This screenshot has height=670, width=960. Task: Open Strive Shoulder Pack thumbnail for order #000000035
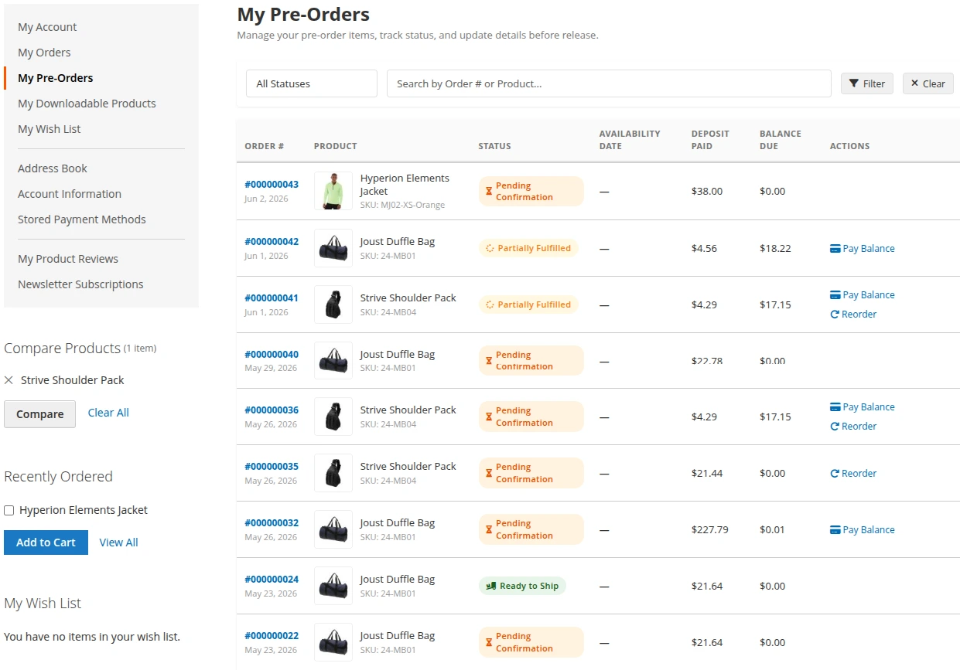333,473
